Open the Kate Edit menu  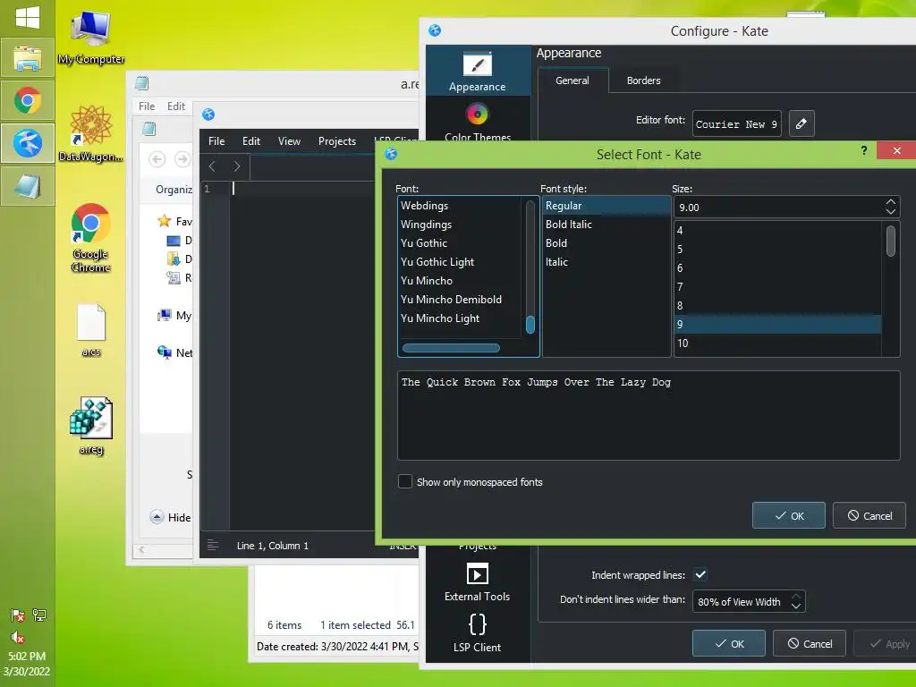pyautogui.click(x=251, y=140)
